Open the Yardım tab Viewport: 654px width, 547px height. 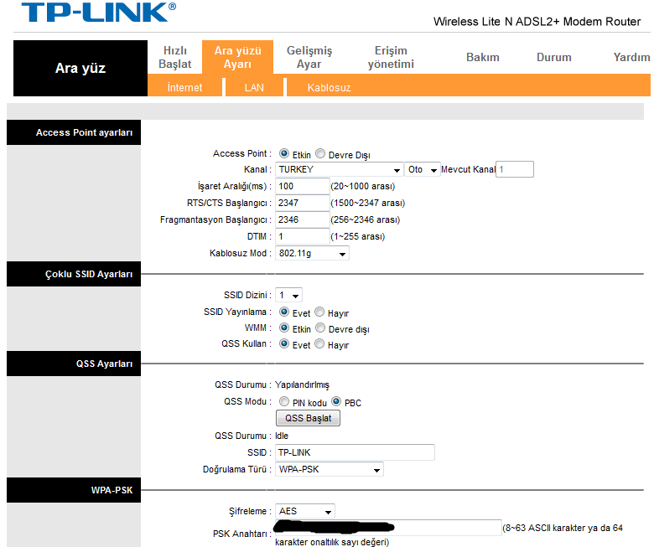point(631,57)
